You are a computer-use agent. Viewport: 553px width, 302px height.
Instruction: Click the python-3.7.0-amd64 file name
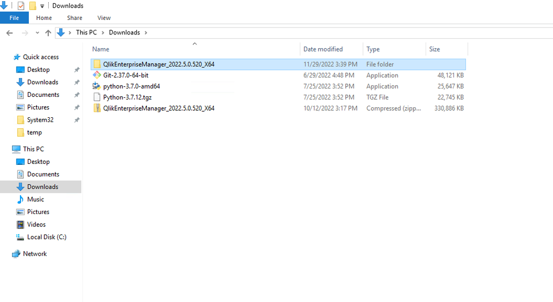click(131, 86)
